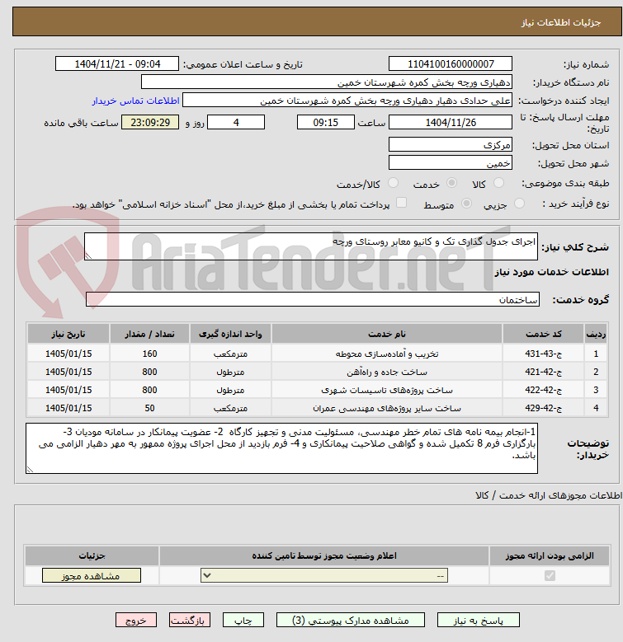Image resolution: width=623 pixels, height=642 pixels.
Task: Click the جزئیات column header
Action: 92,555
